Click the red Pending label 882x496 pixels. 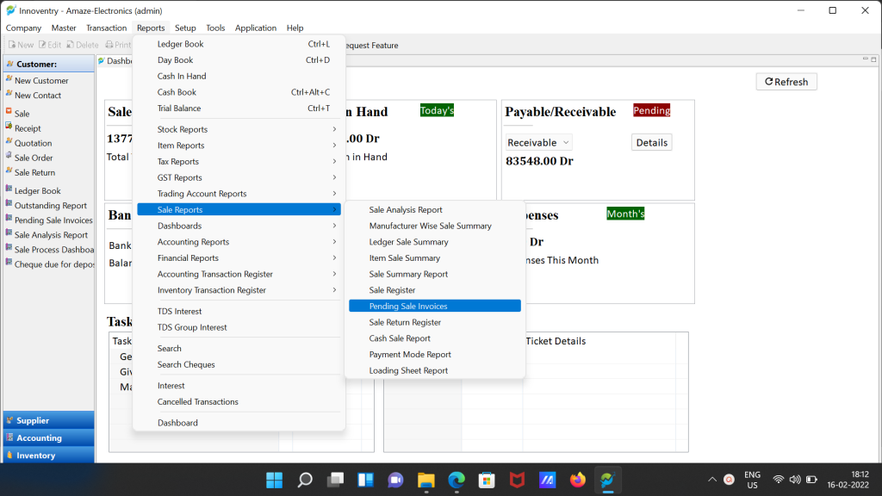[x=651, y=110]
